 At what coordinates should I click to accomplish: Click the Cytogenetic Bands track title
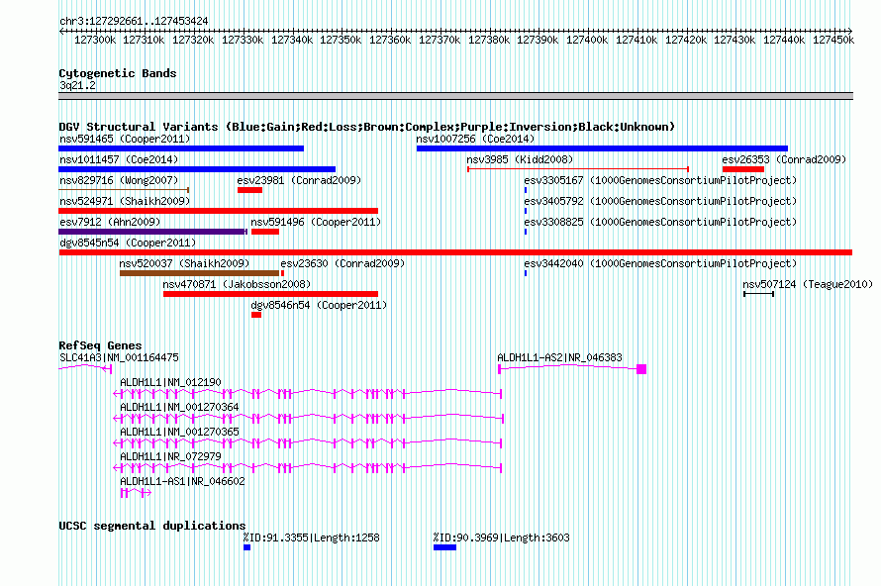tap(118, 73)
